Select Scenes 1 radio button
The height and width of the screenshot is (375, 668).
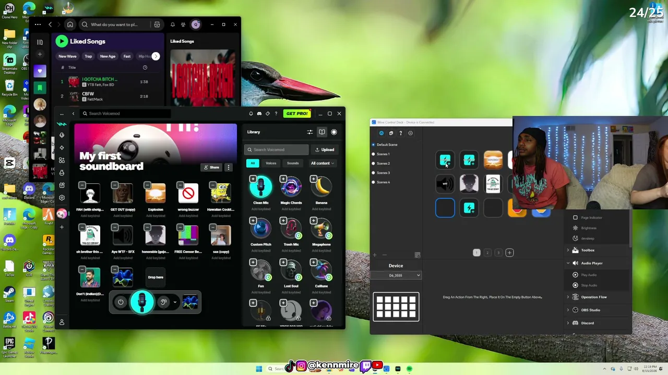tap(373, 154)
